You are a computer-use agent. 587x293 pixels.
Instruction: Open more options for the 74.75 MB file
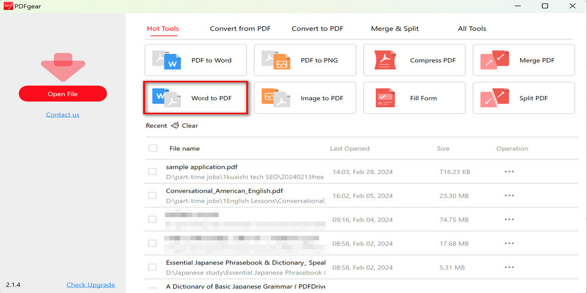(x=509, y=219)
